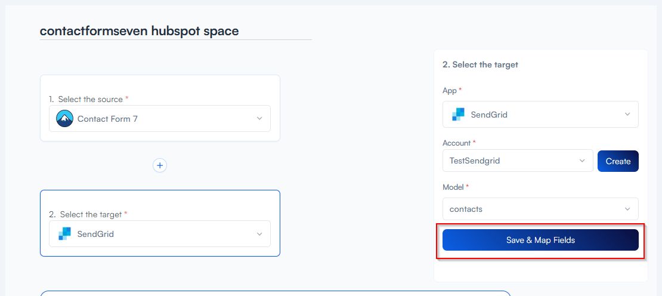Expand the Model dropdown showing contacts
Viewport: 662px width, 296px height.
tap(540, 209)
